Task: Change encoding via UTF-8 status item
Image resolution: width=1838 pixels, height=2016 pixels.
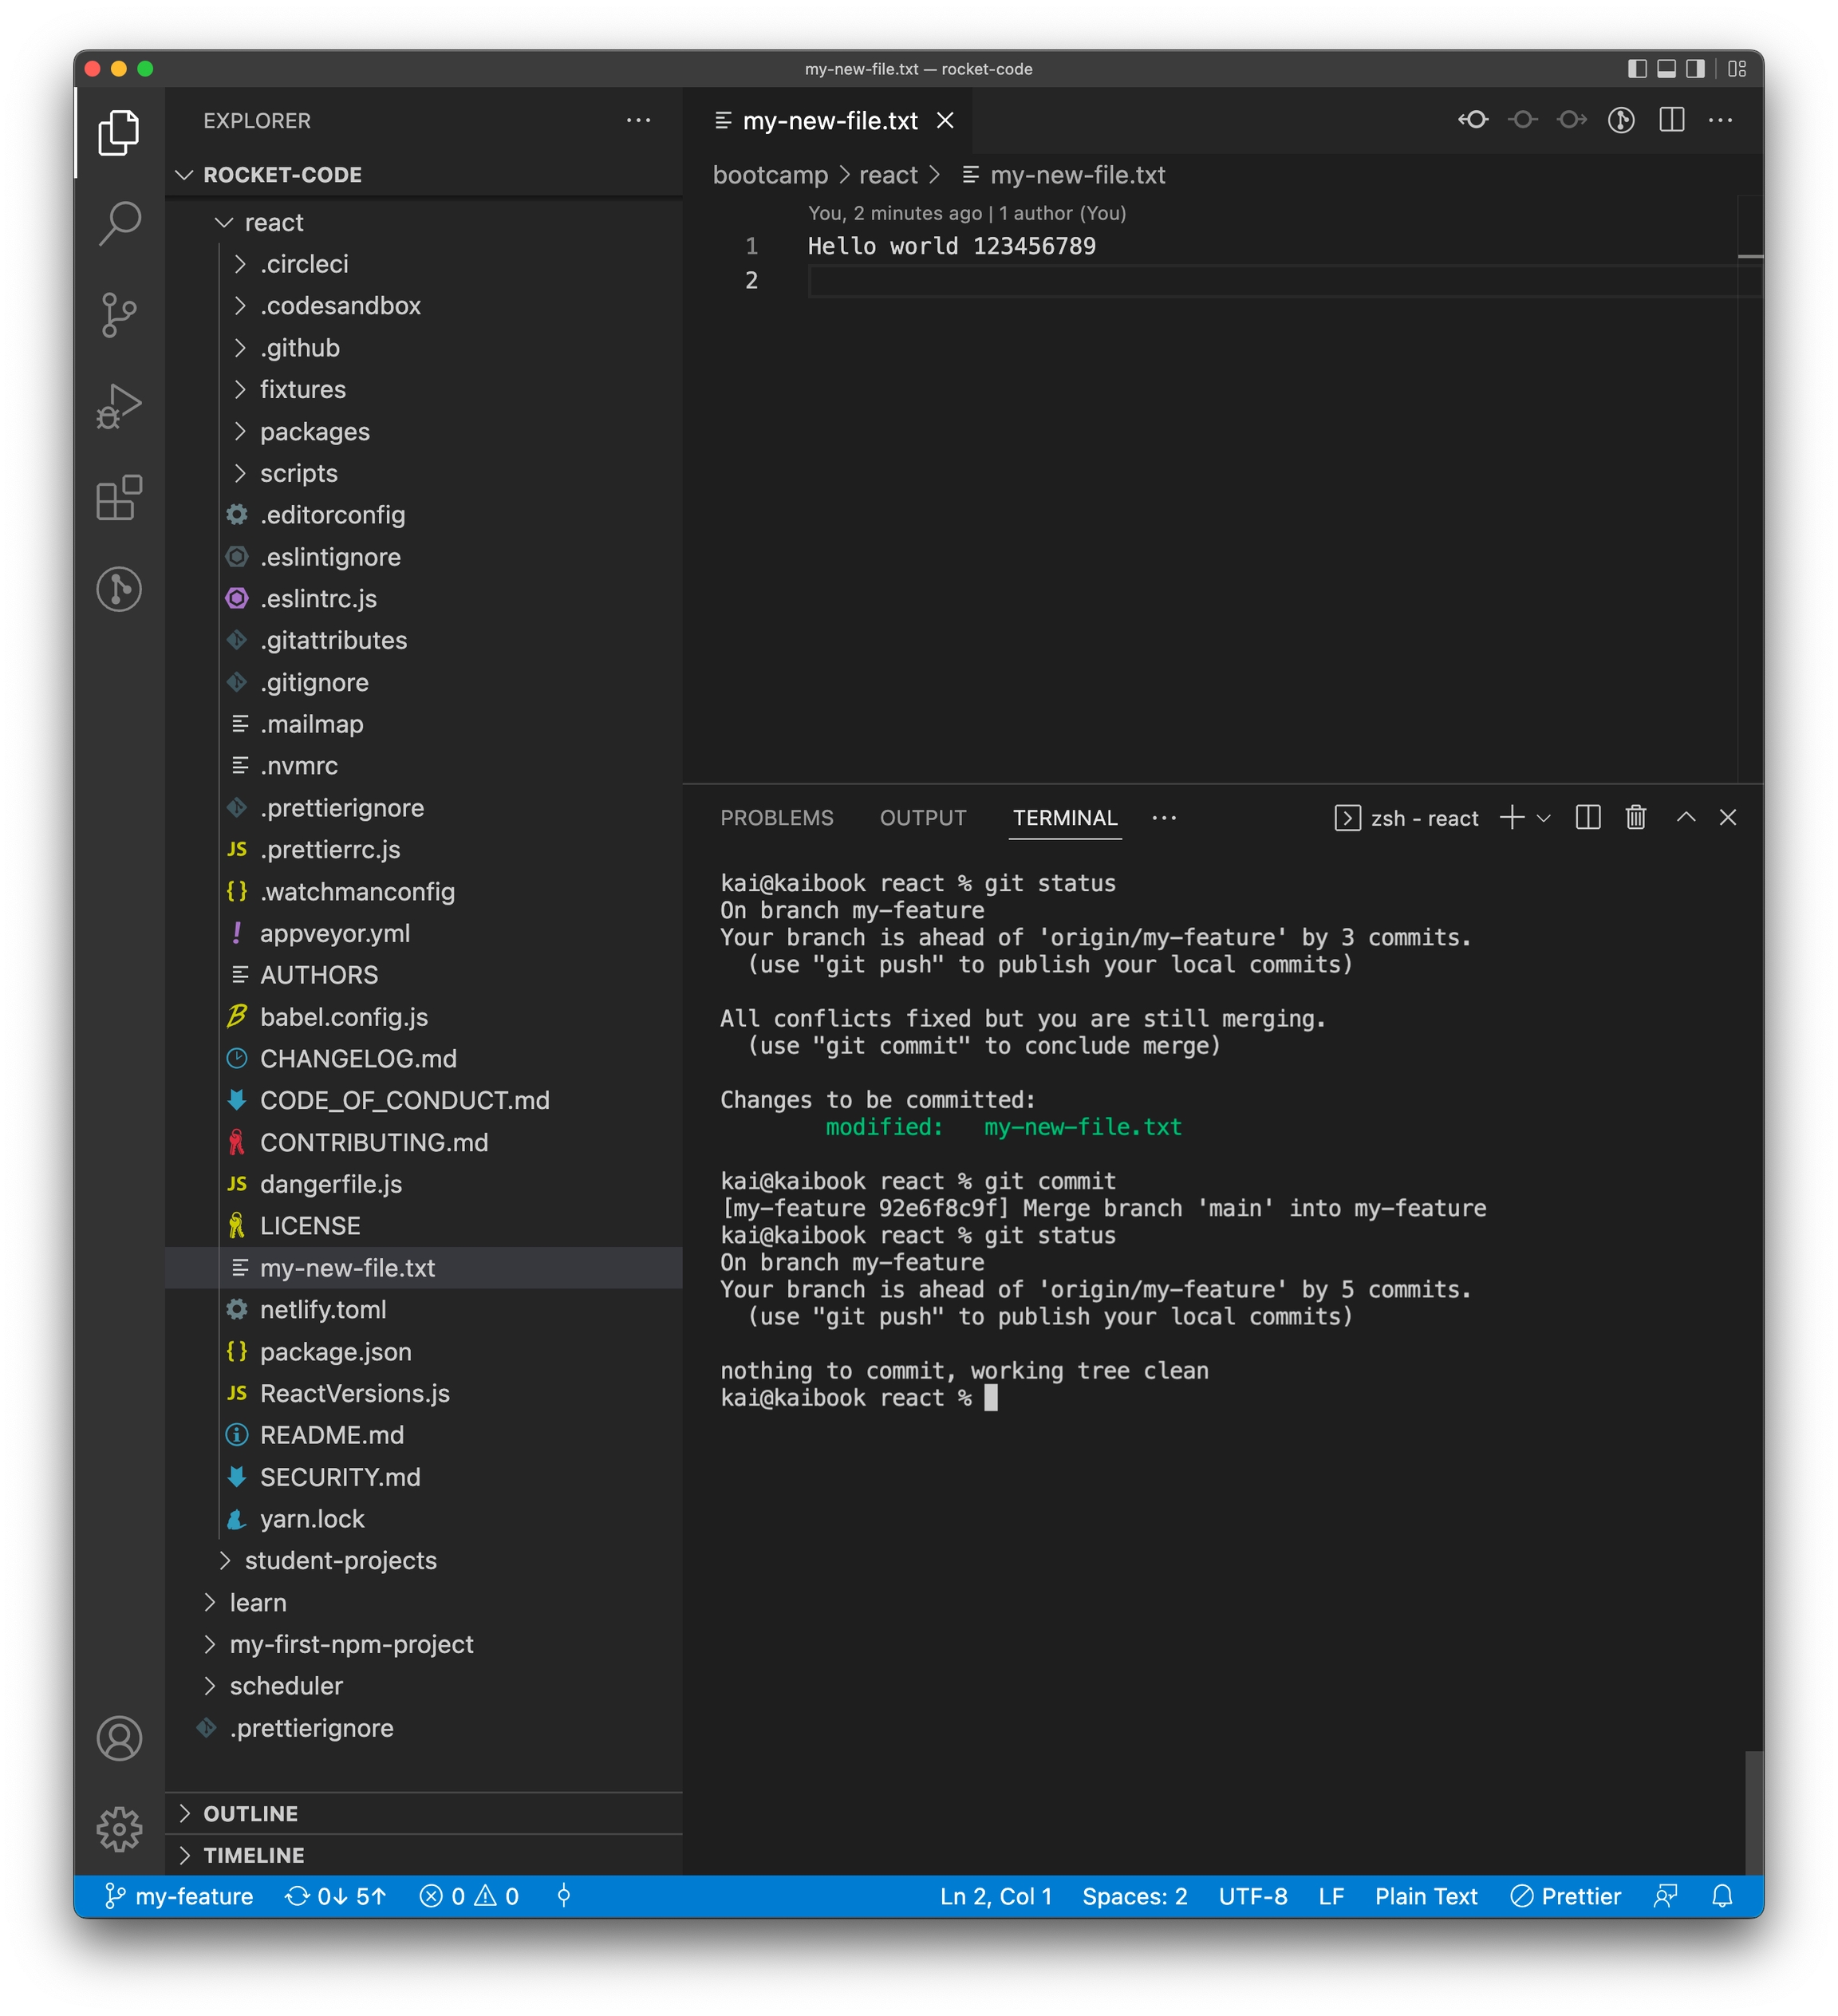Action: (1253, 1897)
